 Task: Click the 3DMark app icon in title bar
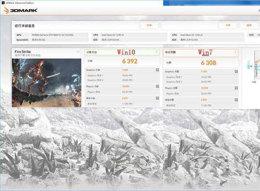pos(3,3)
